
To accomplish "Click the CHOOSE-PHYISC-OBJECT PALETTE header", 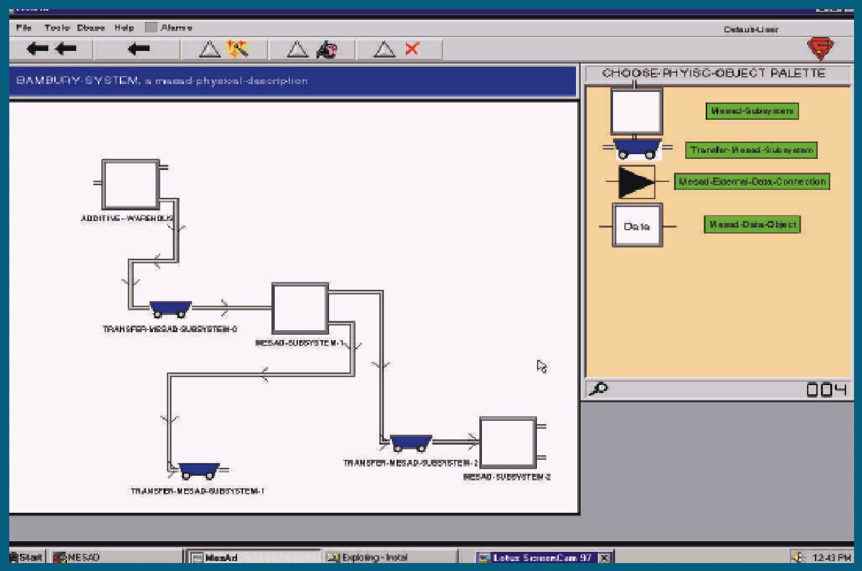I will pos(714,73).
